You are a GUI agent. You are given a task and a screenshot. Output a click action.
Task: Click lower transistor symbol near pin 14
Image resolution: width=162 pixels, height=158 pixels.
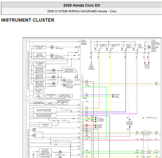tap(34, 135)
